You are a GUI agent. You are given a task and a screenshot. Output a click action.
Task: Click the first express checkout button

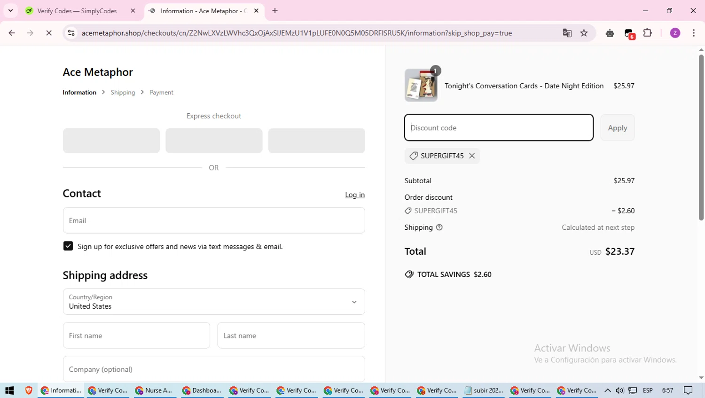click(111, 140)
